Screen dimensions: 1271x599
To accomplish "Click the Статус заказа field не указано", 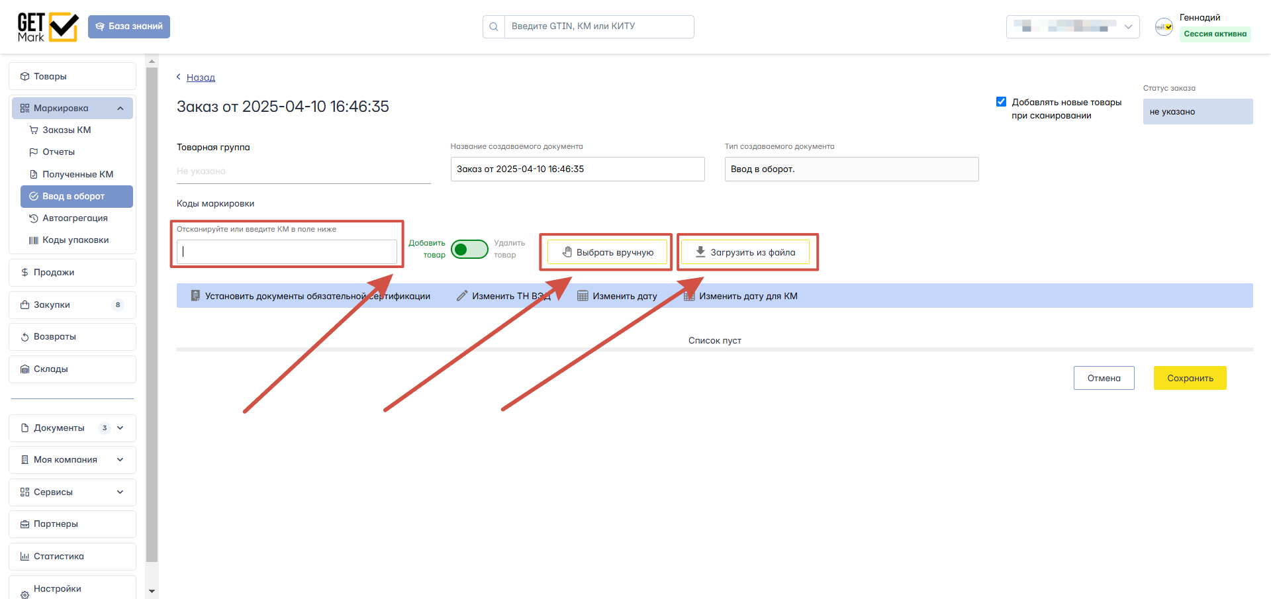I will point(1198,111).
